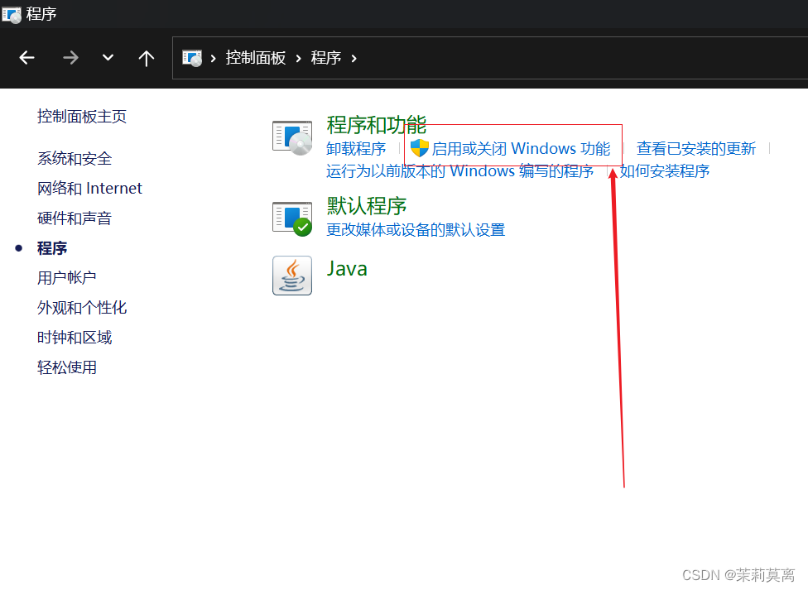Open 默认程序 heading
This screenshot has width=808, height=590.
point(367,206)
